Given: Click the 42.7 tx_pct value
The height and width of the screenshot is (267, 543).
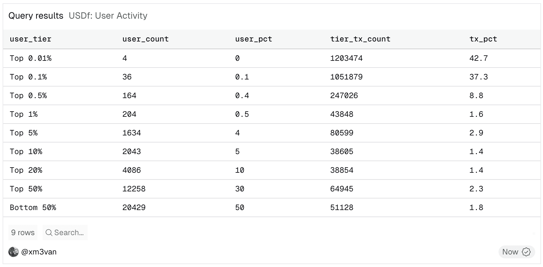Looking at the screenshot, I should click(x=479, y=58).
